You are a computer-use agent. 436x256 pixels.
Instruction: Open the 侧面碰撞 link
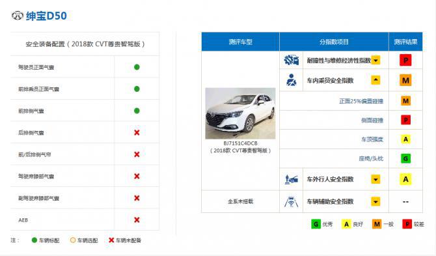pos(372,121)
